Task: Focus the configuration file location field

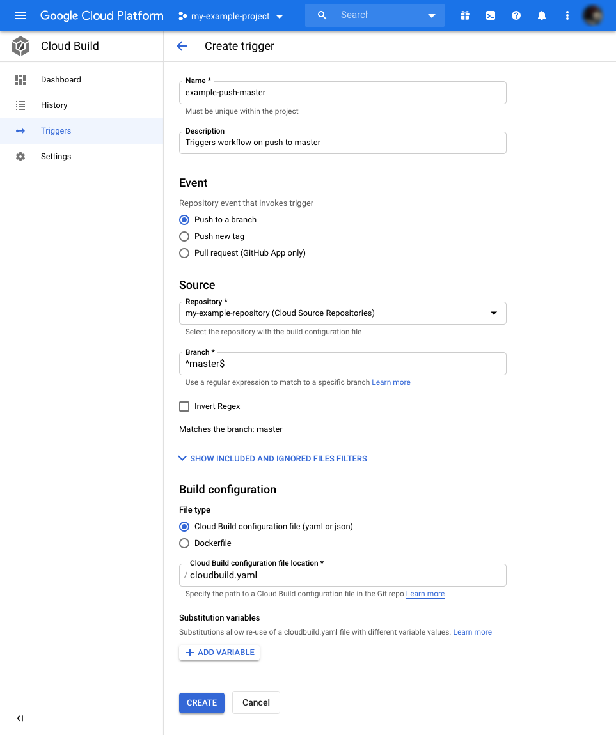Action: [x=342, y=575]
